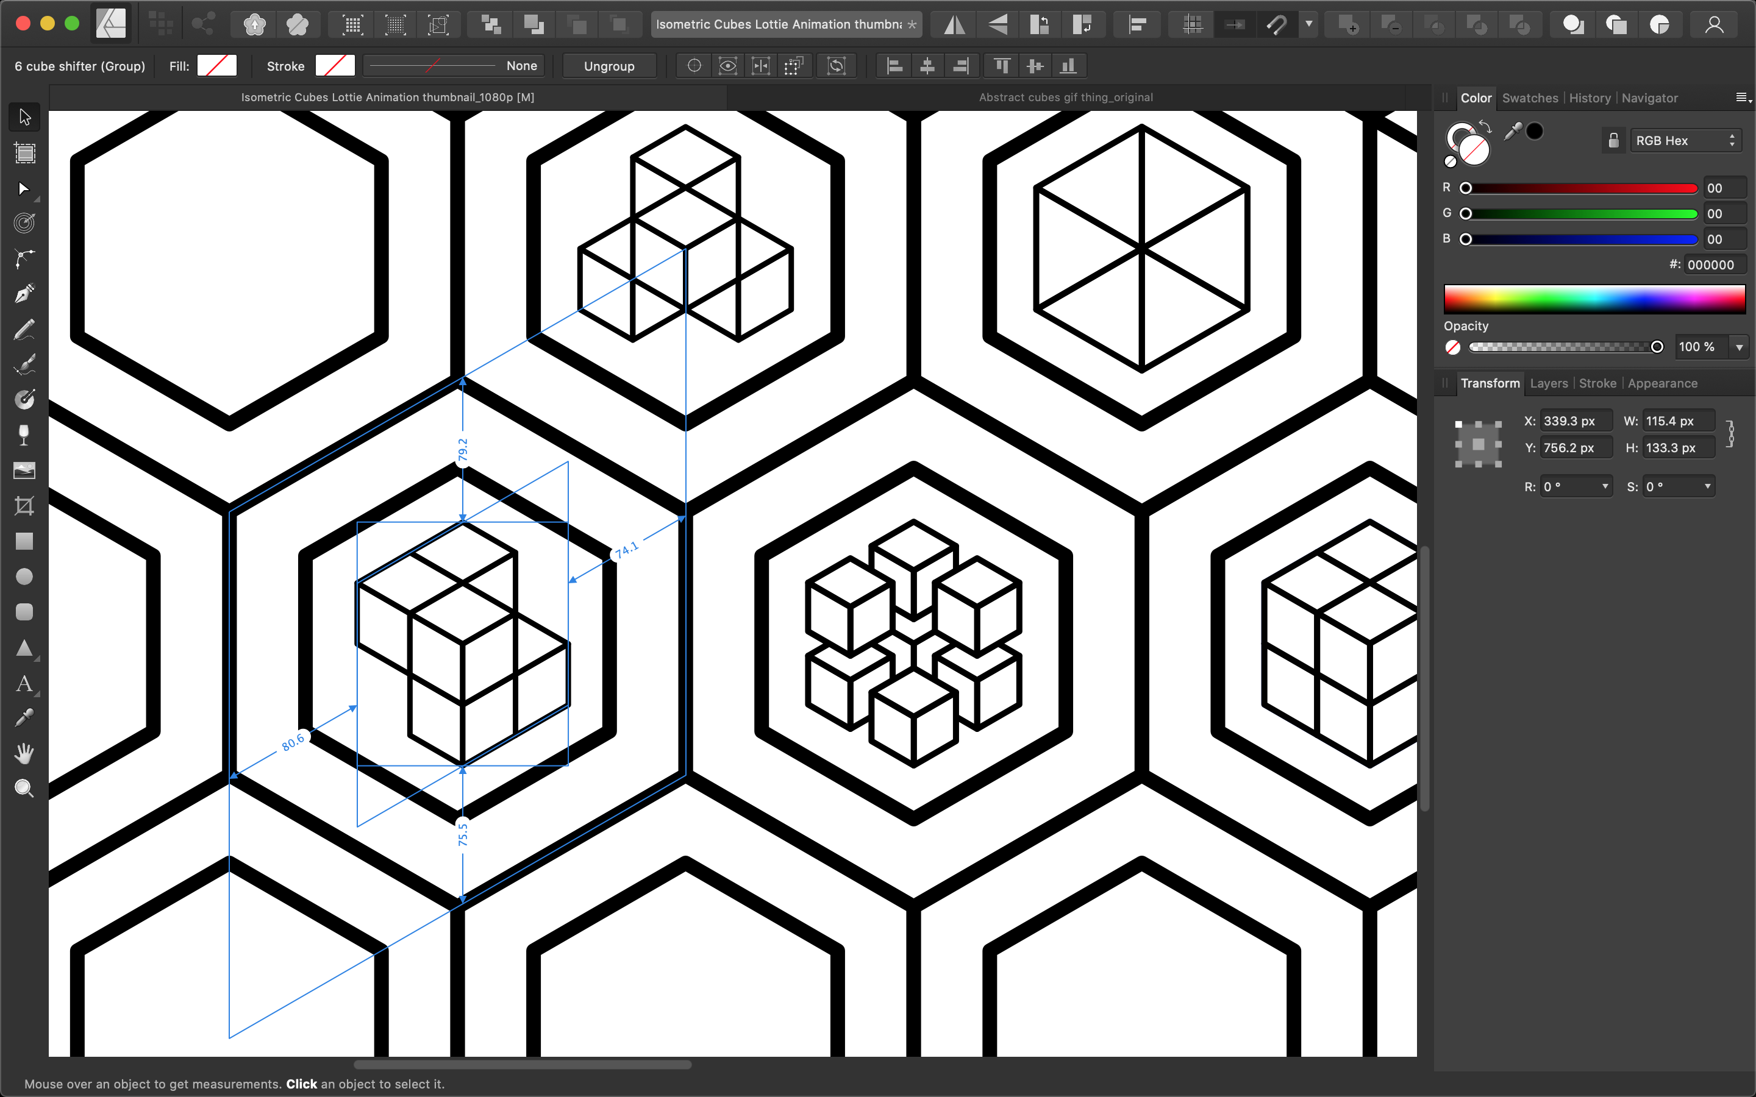Image resolution: width=1756 pixels, height=1097 pixels.
Task: Select the View hand tool
Action: 24,753
